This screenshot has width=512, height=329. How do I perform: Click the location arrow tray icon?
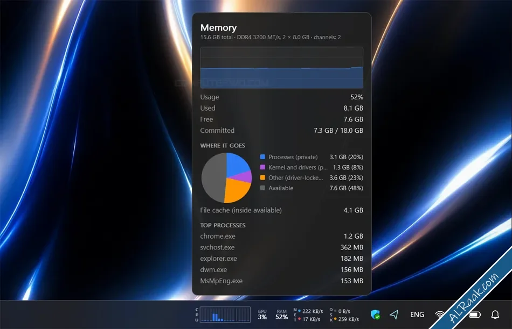[x=394, y=314]
